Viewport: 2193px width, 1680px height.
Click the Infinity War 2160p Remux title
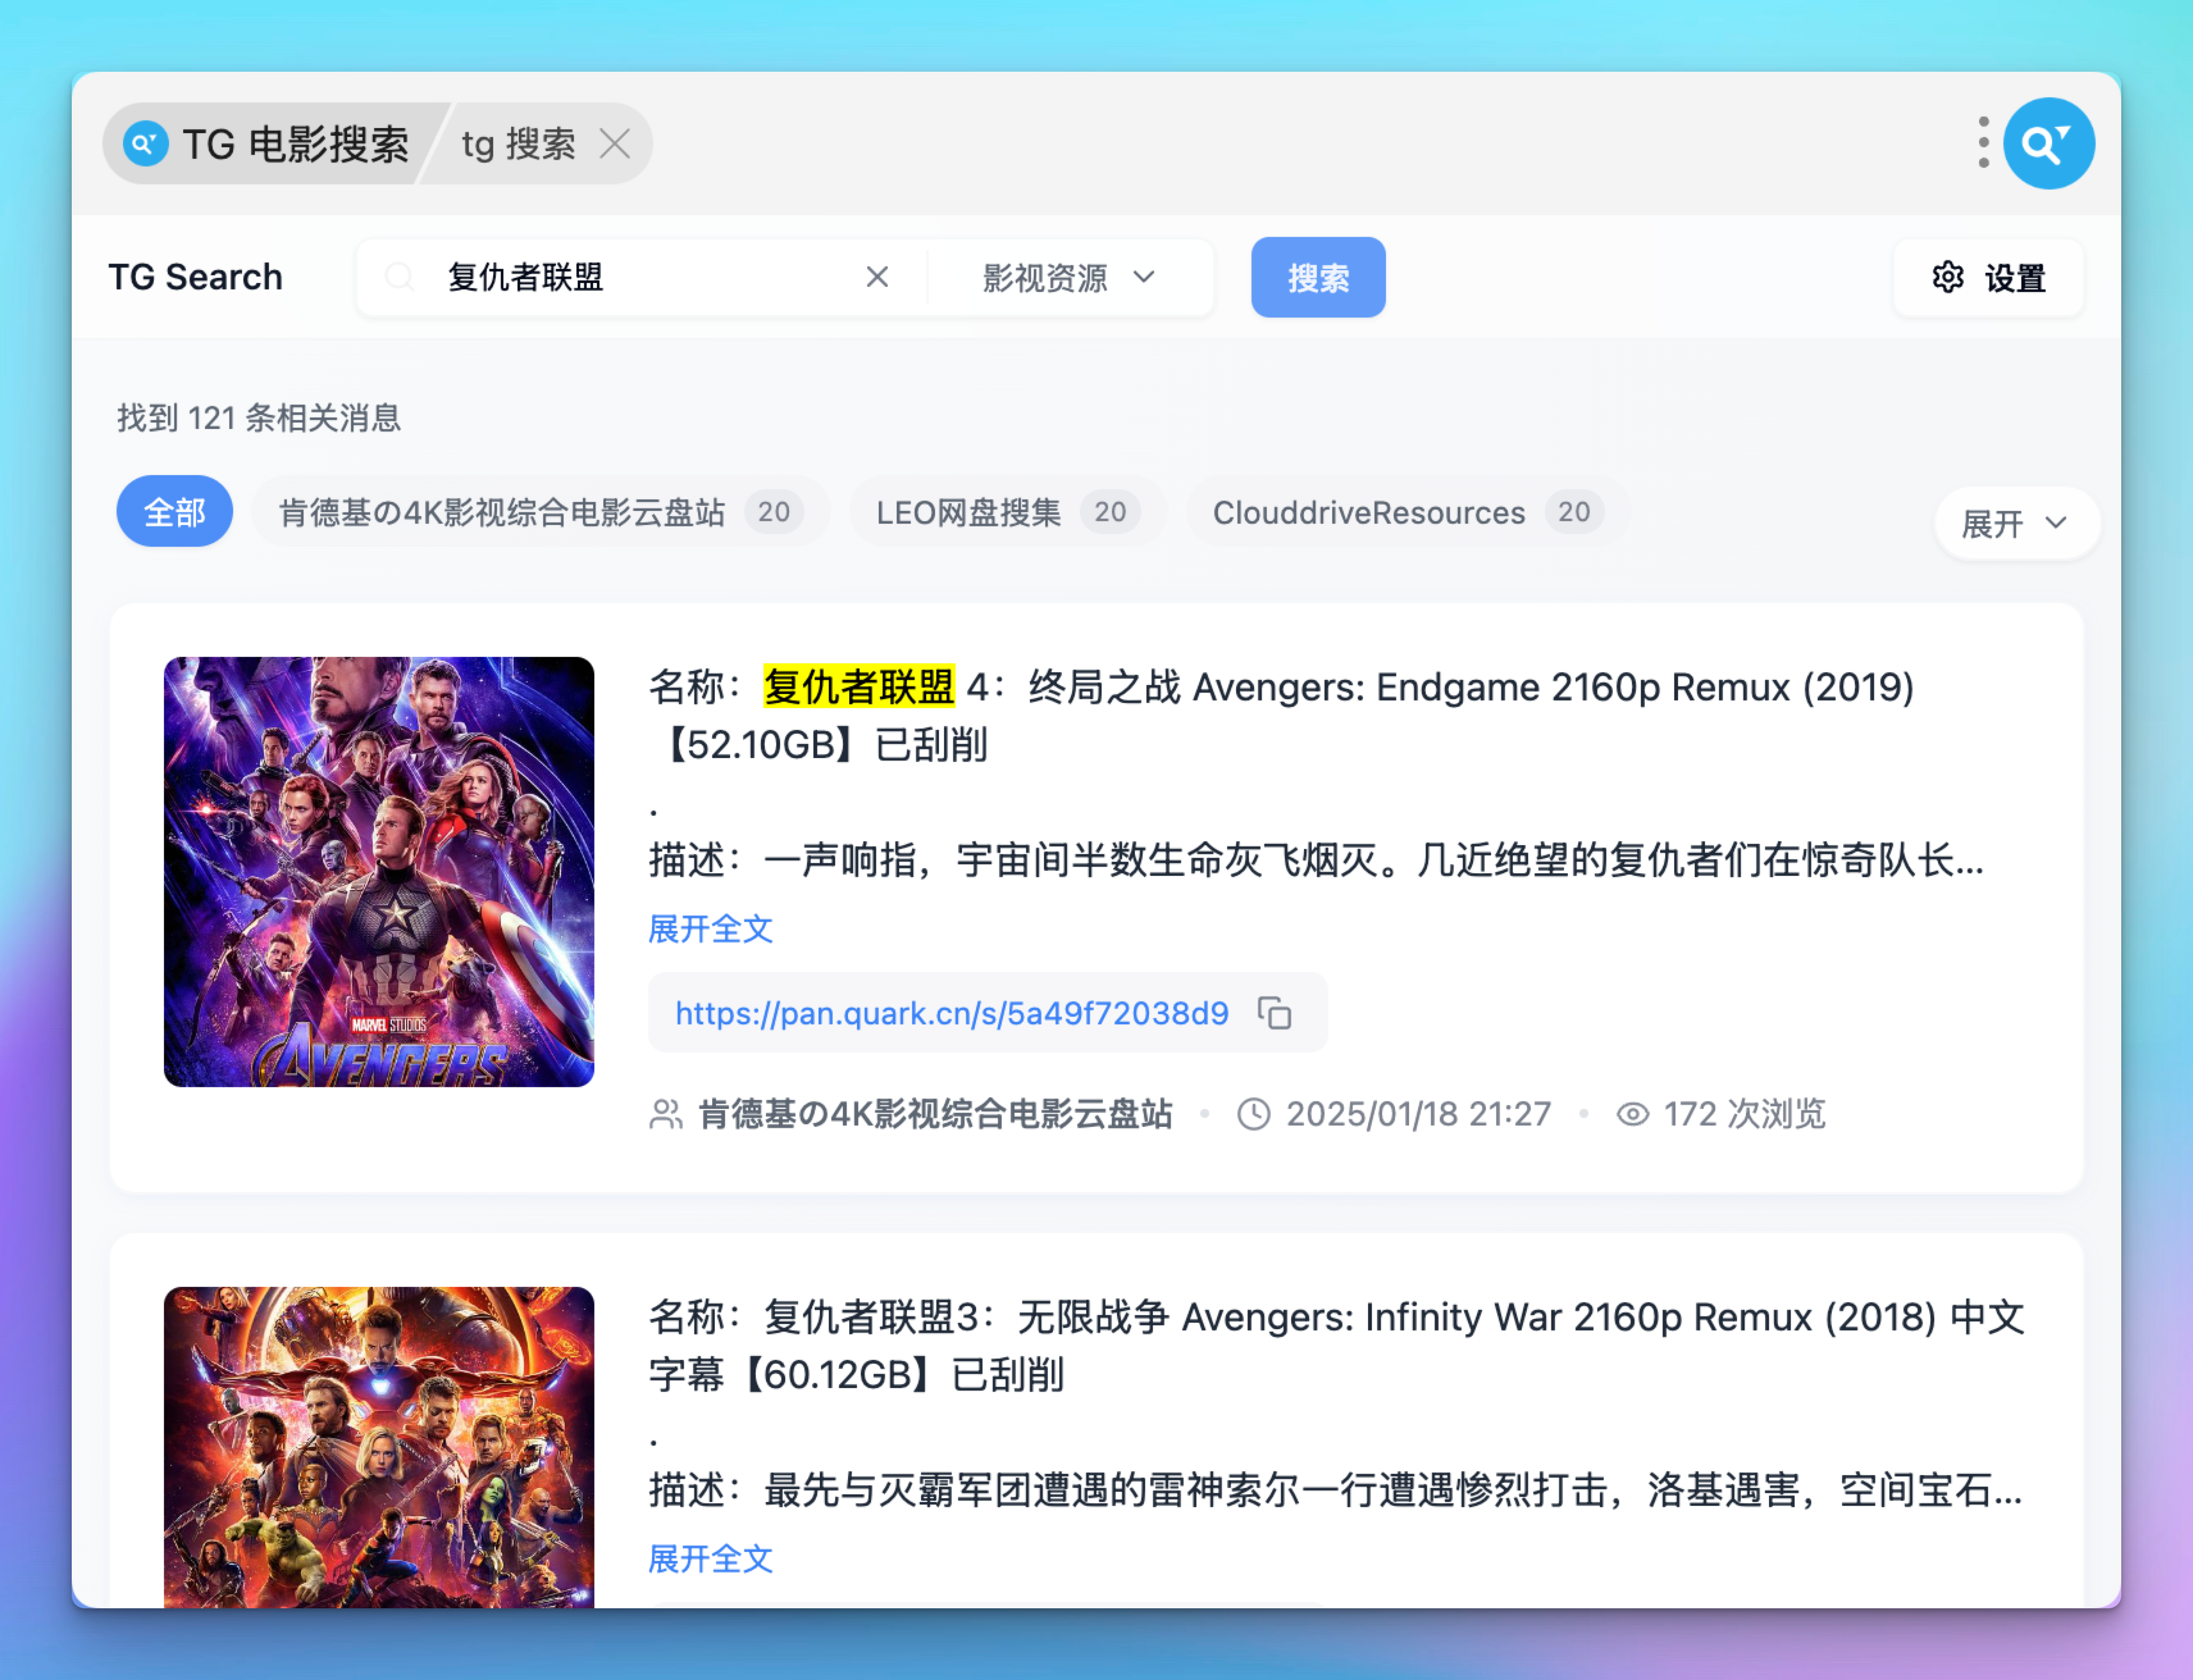1335,1345
